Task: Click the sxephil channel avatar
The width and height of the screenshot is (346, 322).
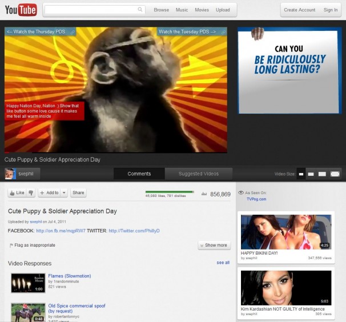Action: click(10, 174)
